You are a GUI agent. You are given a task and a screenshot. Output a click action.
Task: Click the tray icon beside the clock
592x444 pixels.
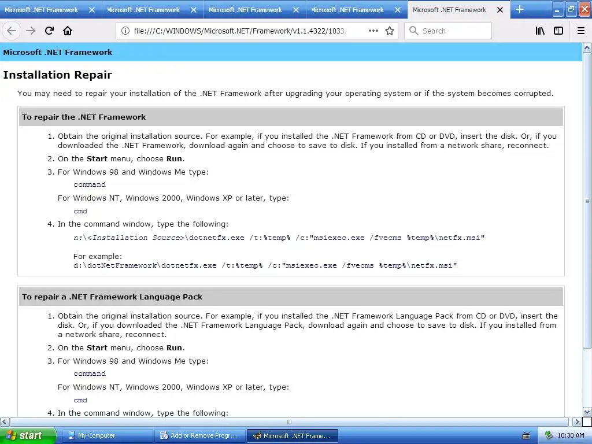tap(549, 435)
